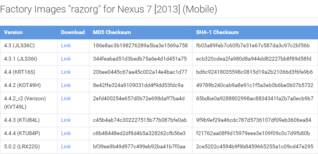
Task: Open download Link for 4.4.2 (KOT49H)
Action: [x=66, y=85]
